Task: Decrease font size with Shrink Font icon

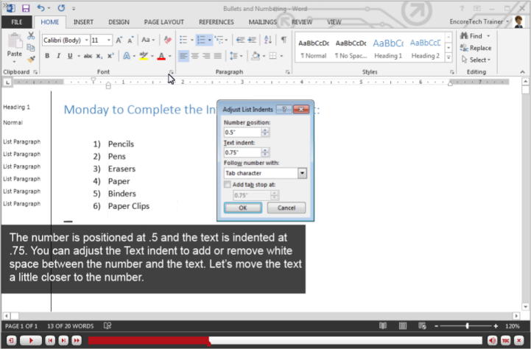Action: 130,40
